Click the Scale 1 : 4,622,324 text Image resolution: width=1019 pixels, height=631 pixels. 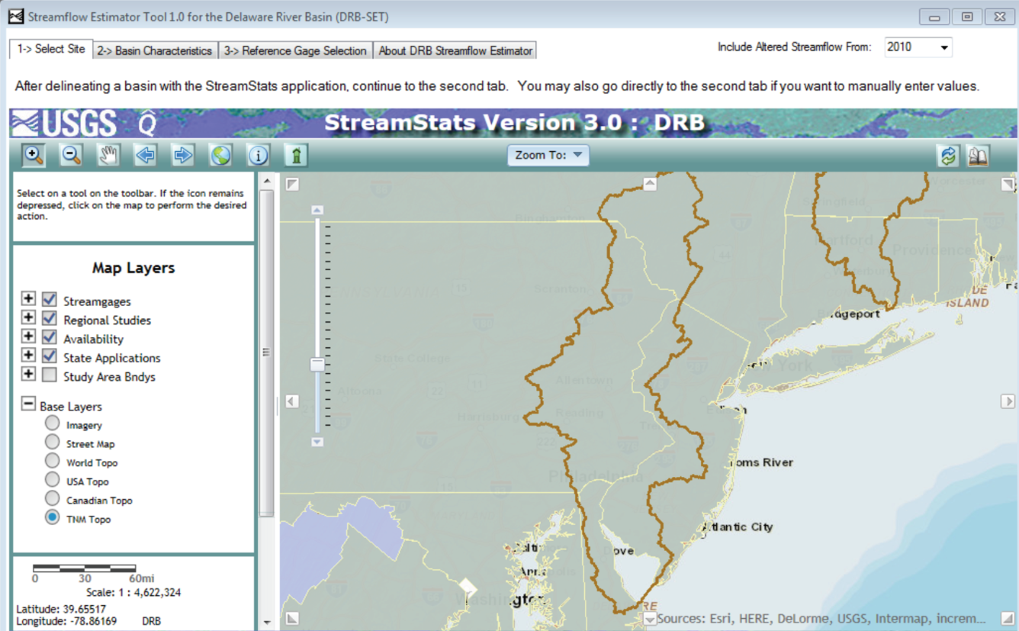click(x=133, y=592)
